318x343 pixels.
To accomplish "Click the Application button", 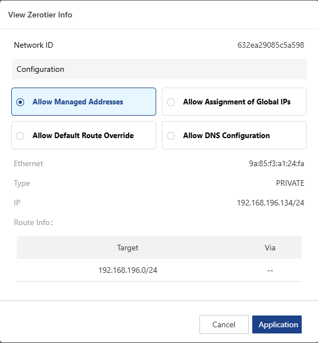I will pos(277,324).
